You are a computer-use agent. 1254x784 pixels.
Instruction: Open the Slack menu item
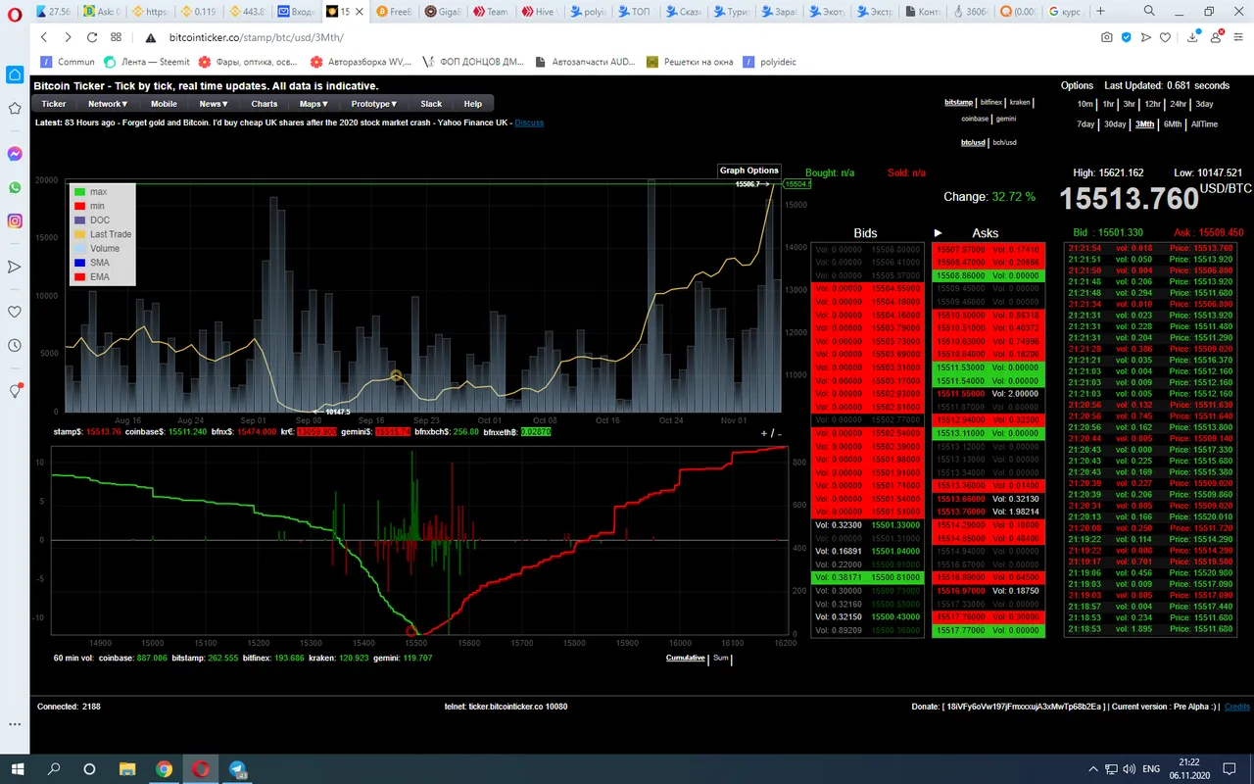coord(431,104)
